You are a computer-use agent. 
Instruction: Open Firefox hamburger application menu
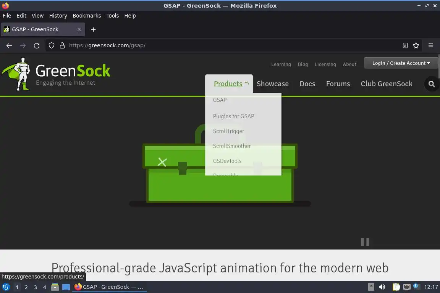pos(431,45)
